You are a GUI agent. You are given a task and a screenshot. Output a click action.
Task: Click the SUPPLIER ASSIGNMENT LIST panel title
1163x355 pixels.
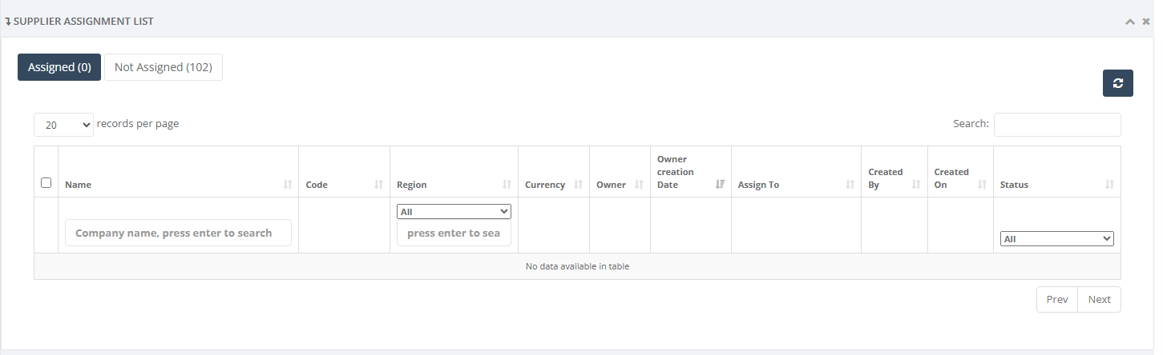click(83, 22)
